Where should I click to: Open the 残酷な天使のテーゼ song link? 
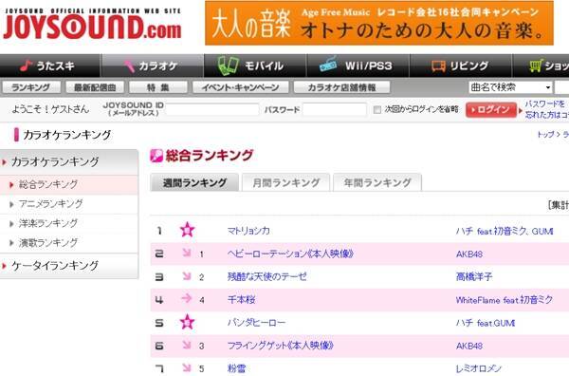tap(266, 277)
